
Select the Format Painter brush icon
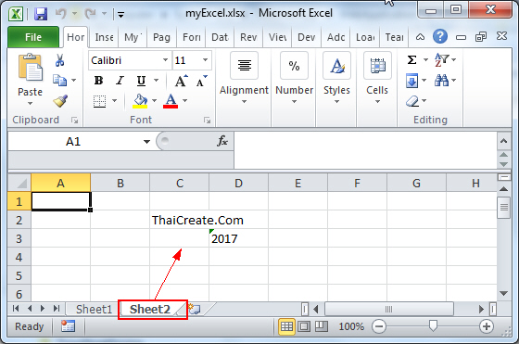pos(60,101)
